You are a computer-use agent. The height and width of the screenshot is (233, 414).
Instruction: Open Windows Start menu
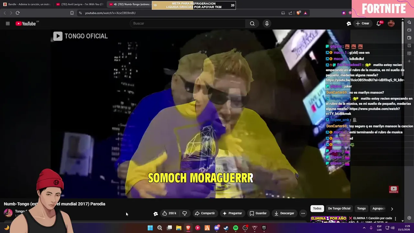pos(150,228)
